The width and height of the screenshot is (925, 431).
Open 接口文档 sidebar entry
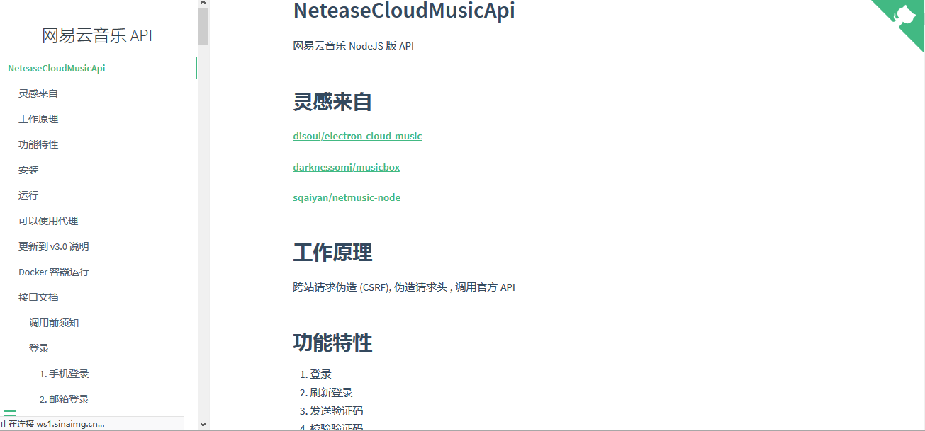tap(38, 297)
